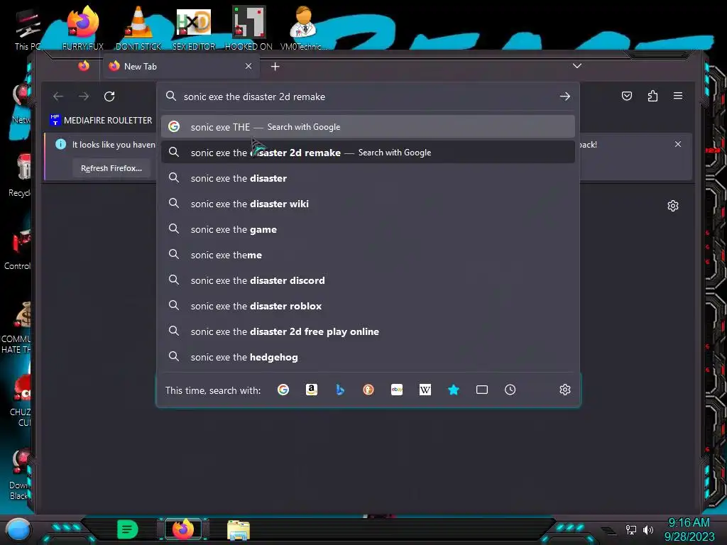
Task: Go forward one page
Action: (x=84, y=97)
